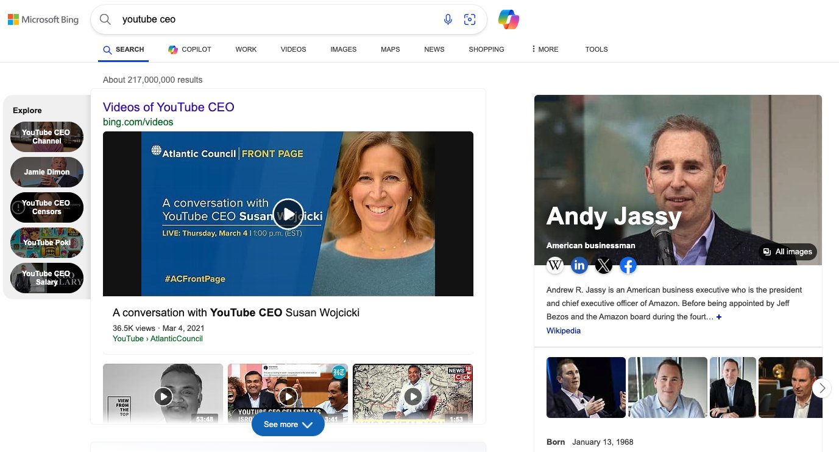Switch to the News tab

[434, 49]
